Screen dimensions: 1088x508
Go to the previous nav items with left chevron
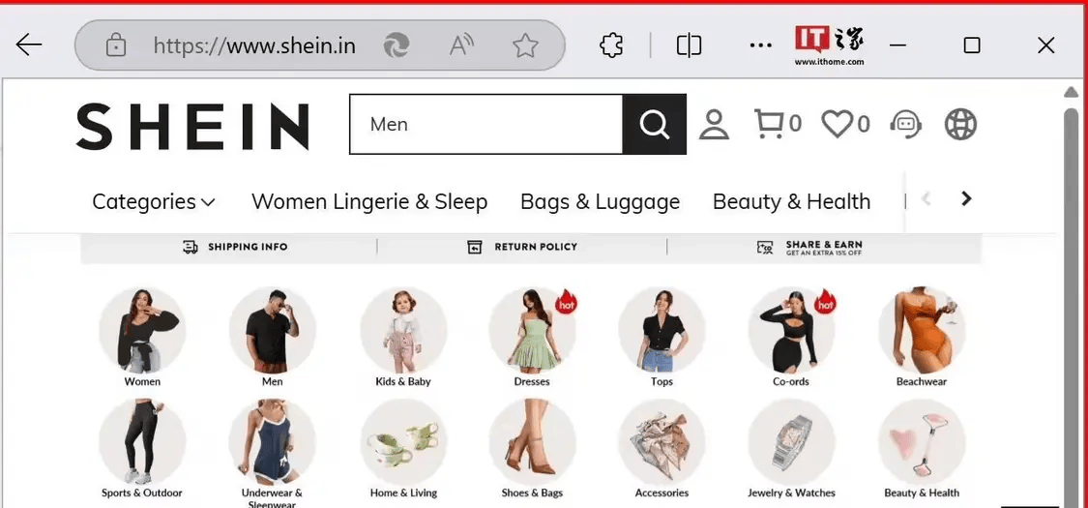(x=926, y=199)
